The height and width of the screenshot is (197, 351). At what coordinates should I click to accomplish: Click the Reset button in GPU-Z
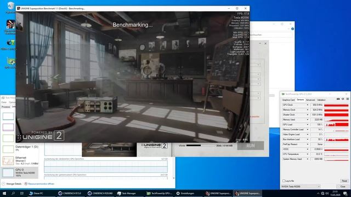pyautogui.click(x=344, y=181)
